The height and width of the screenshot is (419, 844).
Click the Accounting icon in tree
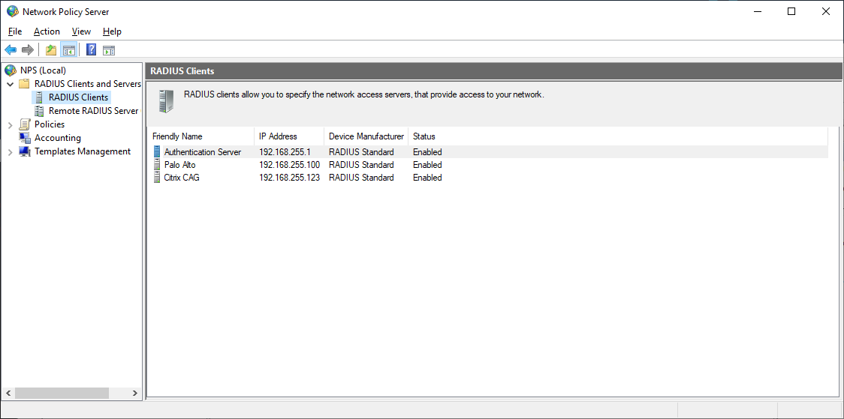click(x=25, y=137)
